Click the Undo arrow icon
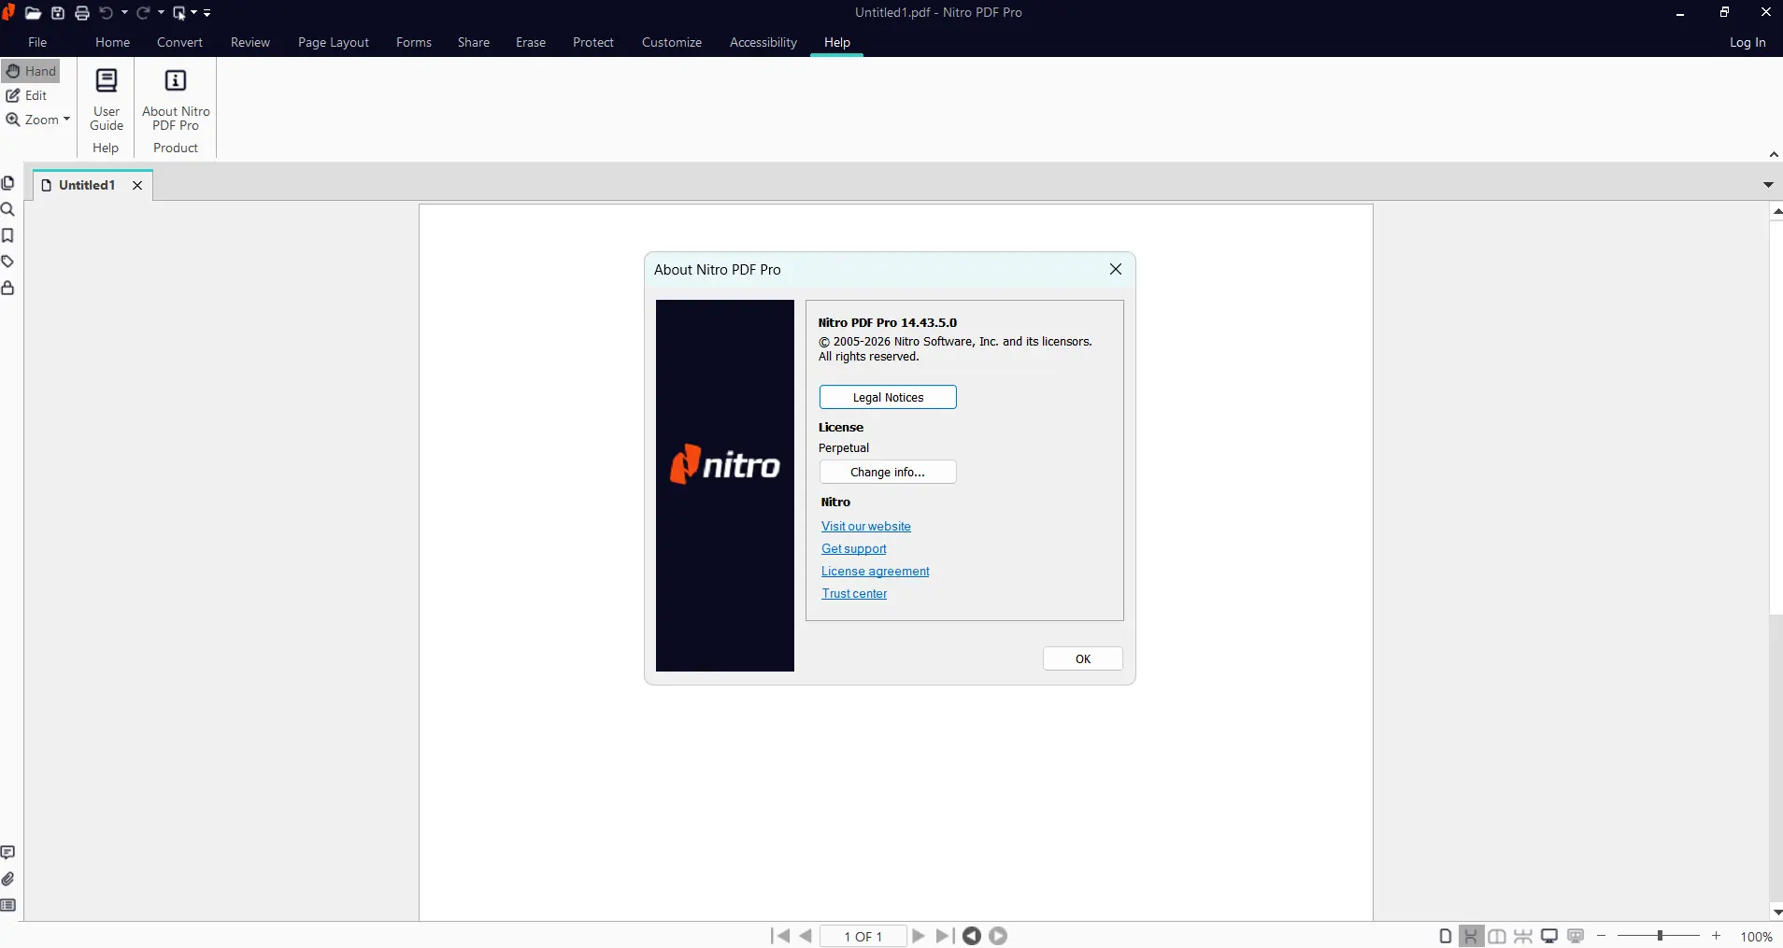The height and width of the screenshot is (948, 1783). tap(107, 13)
